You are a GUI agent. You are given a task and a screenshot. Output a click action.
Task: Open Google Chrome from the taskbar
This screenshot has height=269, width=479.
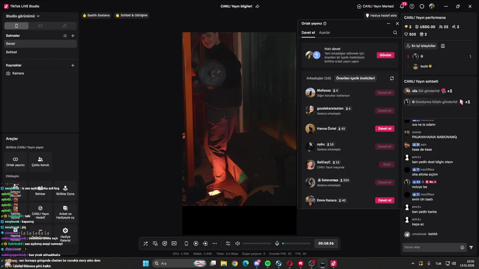pyautogui.click(x=235, y=263)
